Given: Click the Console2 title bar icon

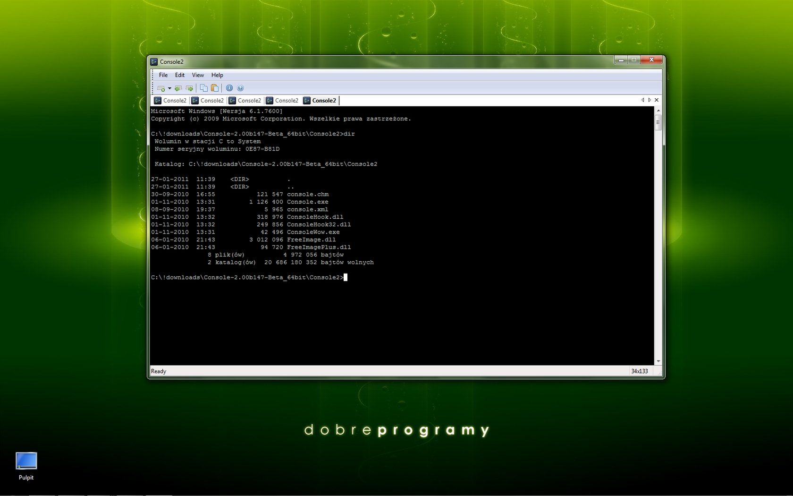Looking at the screenshot, I should click(x=154, y=62).
